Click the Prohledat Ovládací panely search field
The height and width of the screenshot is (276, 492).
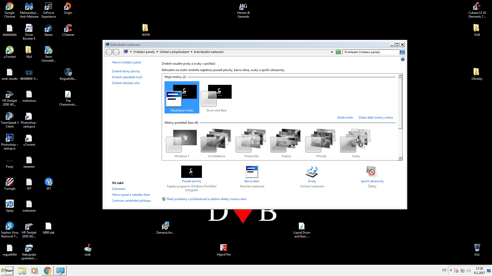click(x=371, y=52)
